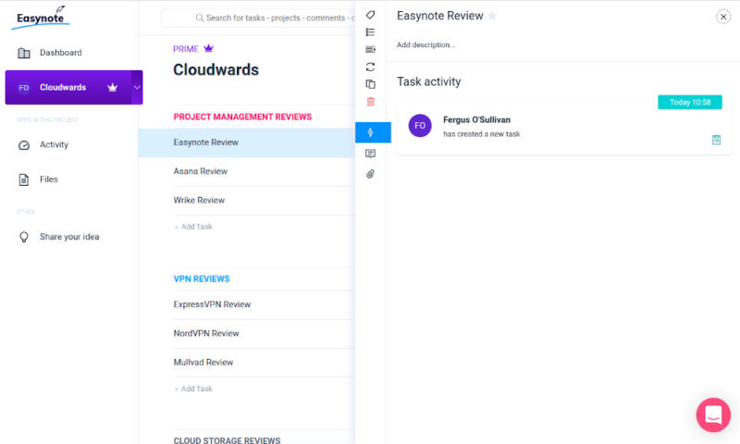Go to Activity in the sidebar
This screenshot has height=444, width=740.
[54, 145]
